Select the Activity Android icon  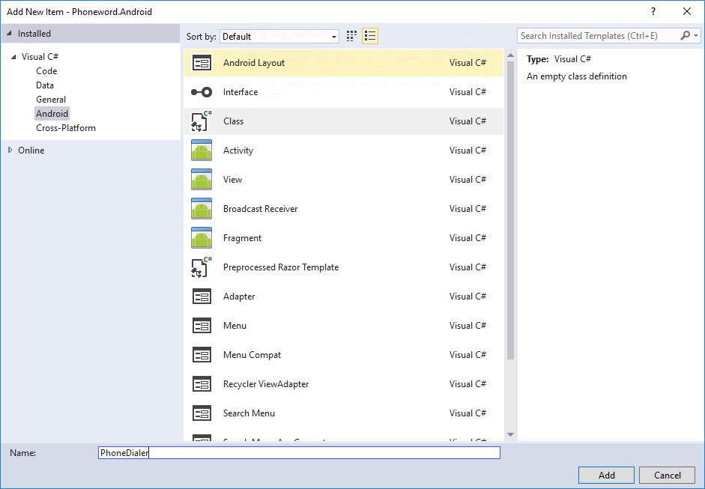point(202,151)
